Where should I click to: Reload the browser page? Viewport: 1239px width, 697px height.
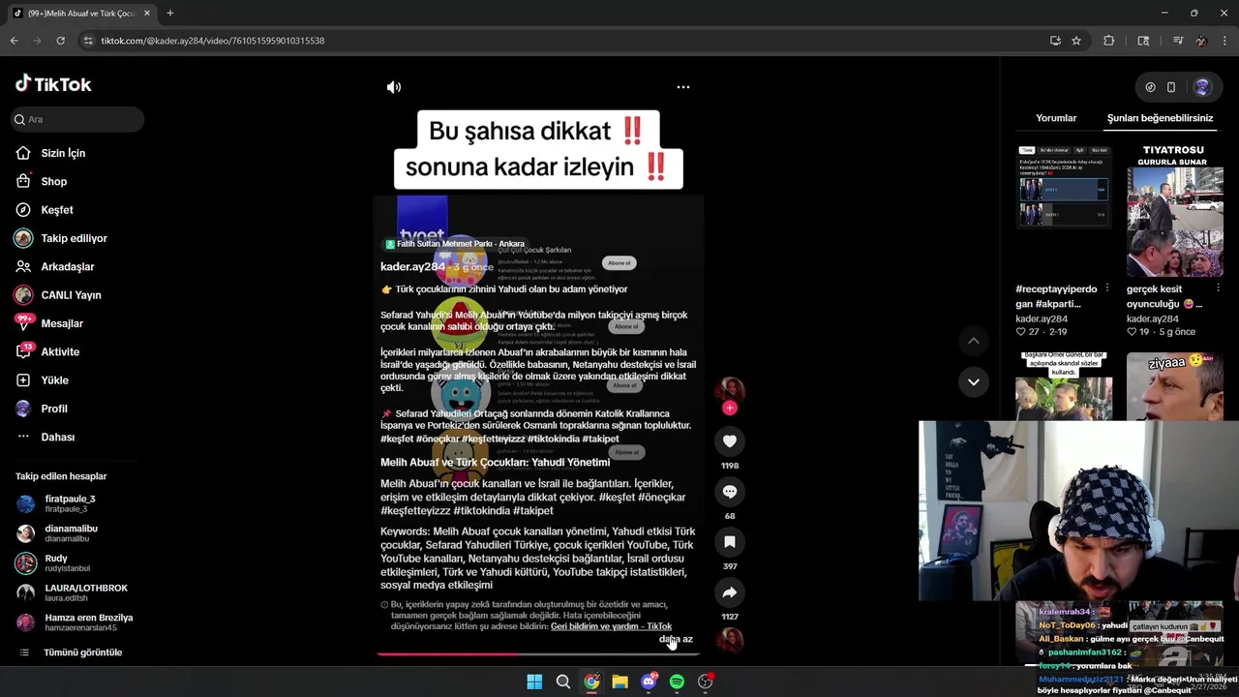60,41
